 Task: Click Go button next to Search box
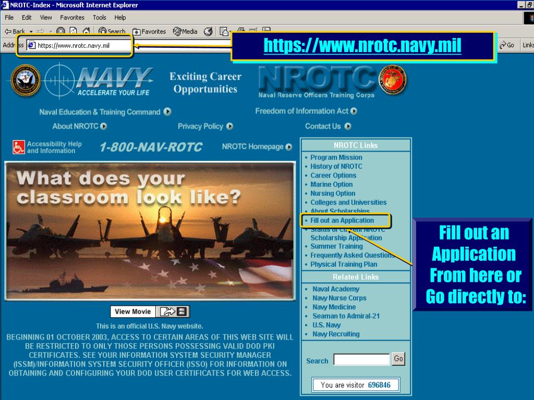tap(398, 359)
